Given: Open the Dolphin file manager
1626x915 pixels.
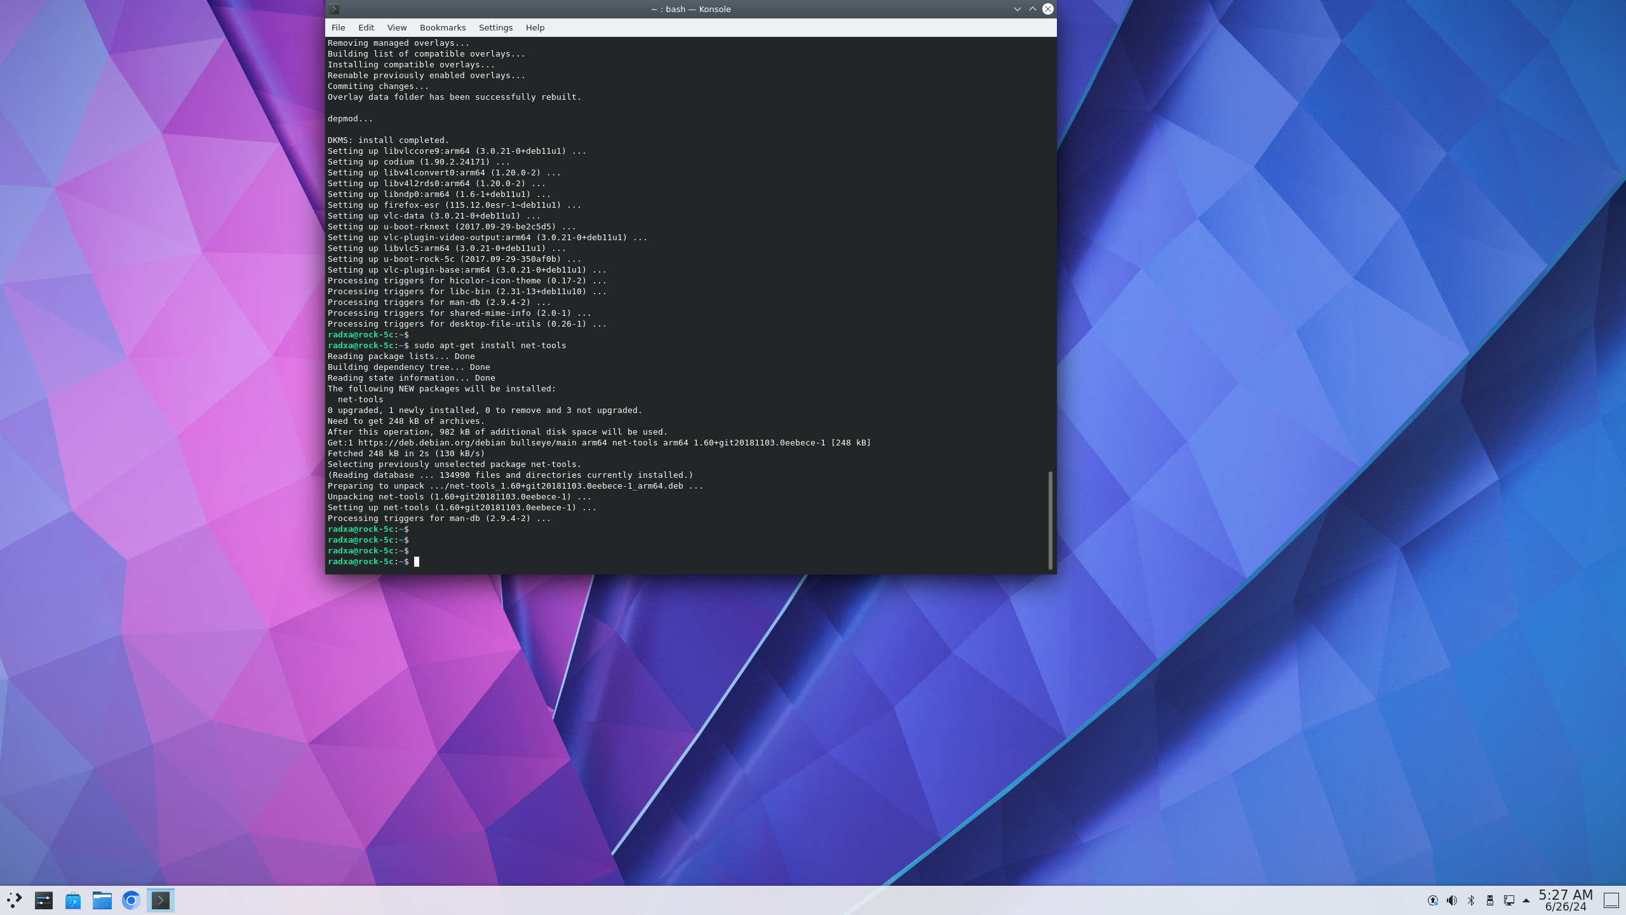Looking at the screenshot, I should point(102,900).
